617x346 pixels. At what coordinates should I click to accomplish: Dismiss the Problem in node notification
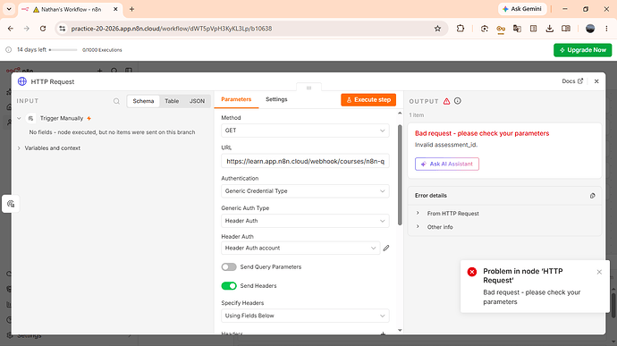[599, 272]
